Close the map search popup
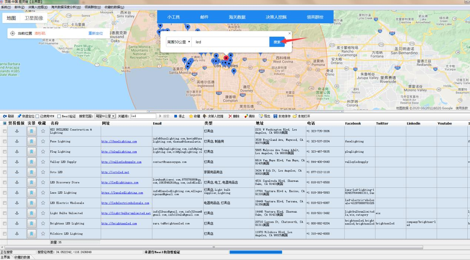 click(x=290, y=33)
